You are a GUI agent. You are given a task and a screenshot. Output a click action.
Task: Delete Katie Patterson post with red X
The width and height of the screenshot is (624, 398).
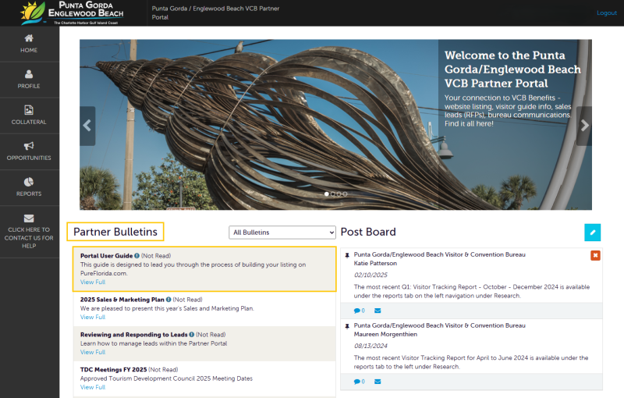(595, 255)
